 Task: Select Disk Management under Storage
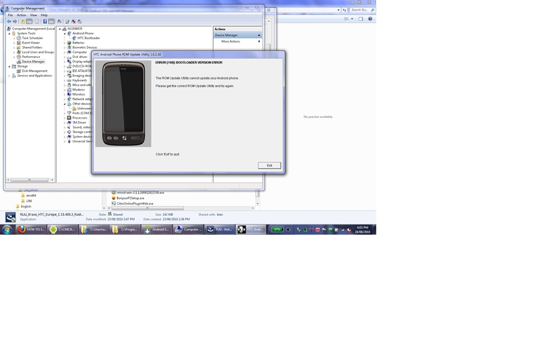click(34, 71)
